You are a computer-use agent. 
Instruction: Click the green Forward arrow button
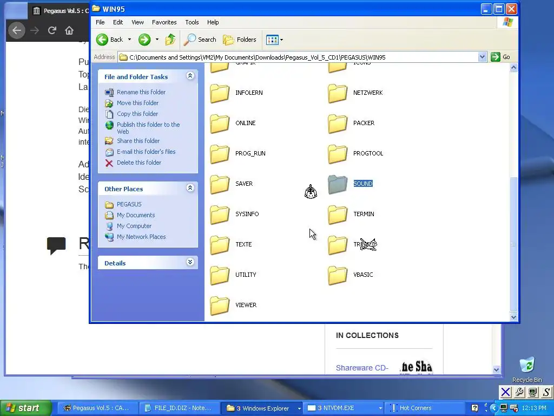coord(144,40)
